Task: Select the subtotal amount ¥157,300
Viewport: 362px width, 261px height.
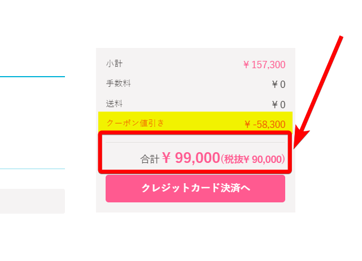Action: [264, 65]
